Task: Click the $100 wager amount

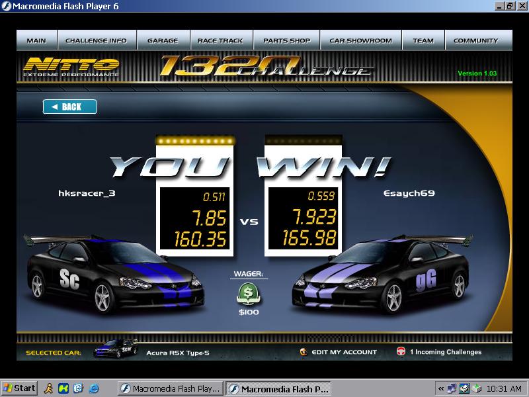Action: coord(249,312)
